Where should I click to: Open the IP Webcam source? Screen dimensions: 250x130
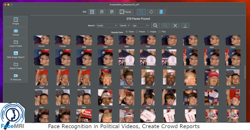click(16, 77)
